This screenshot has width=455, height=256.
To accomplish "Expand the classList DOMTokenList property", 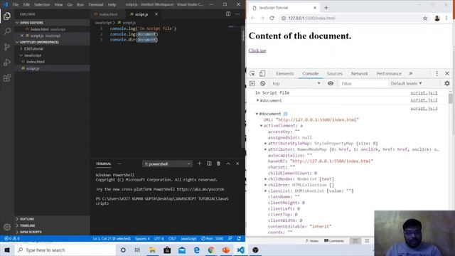I will (265, 191).
